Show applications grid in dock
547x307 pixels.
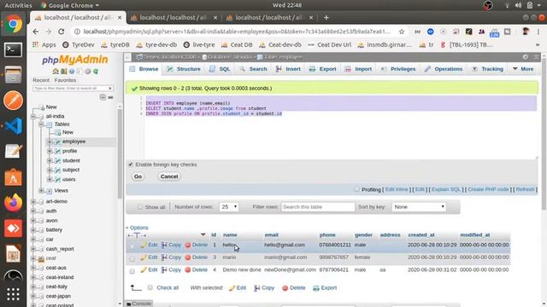pos(14,294)
